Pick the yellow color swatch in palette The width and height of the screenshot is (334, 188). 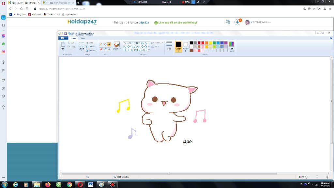[210, 43]
